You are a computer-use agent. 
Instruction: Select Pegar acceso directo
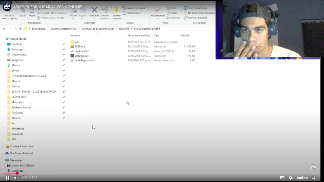coord(51,18)
